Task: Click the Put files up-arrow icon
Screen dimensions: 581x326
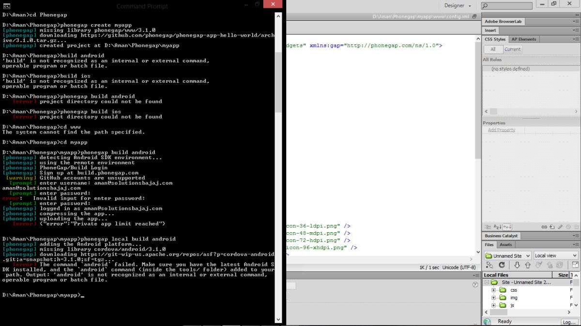Action: (528, 265)
